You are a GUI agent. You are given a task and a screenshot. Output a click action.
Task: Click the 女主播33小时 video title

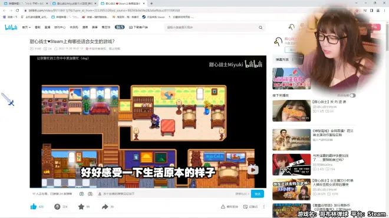[x=333, y=183]
